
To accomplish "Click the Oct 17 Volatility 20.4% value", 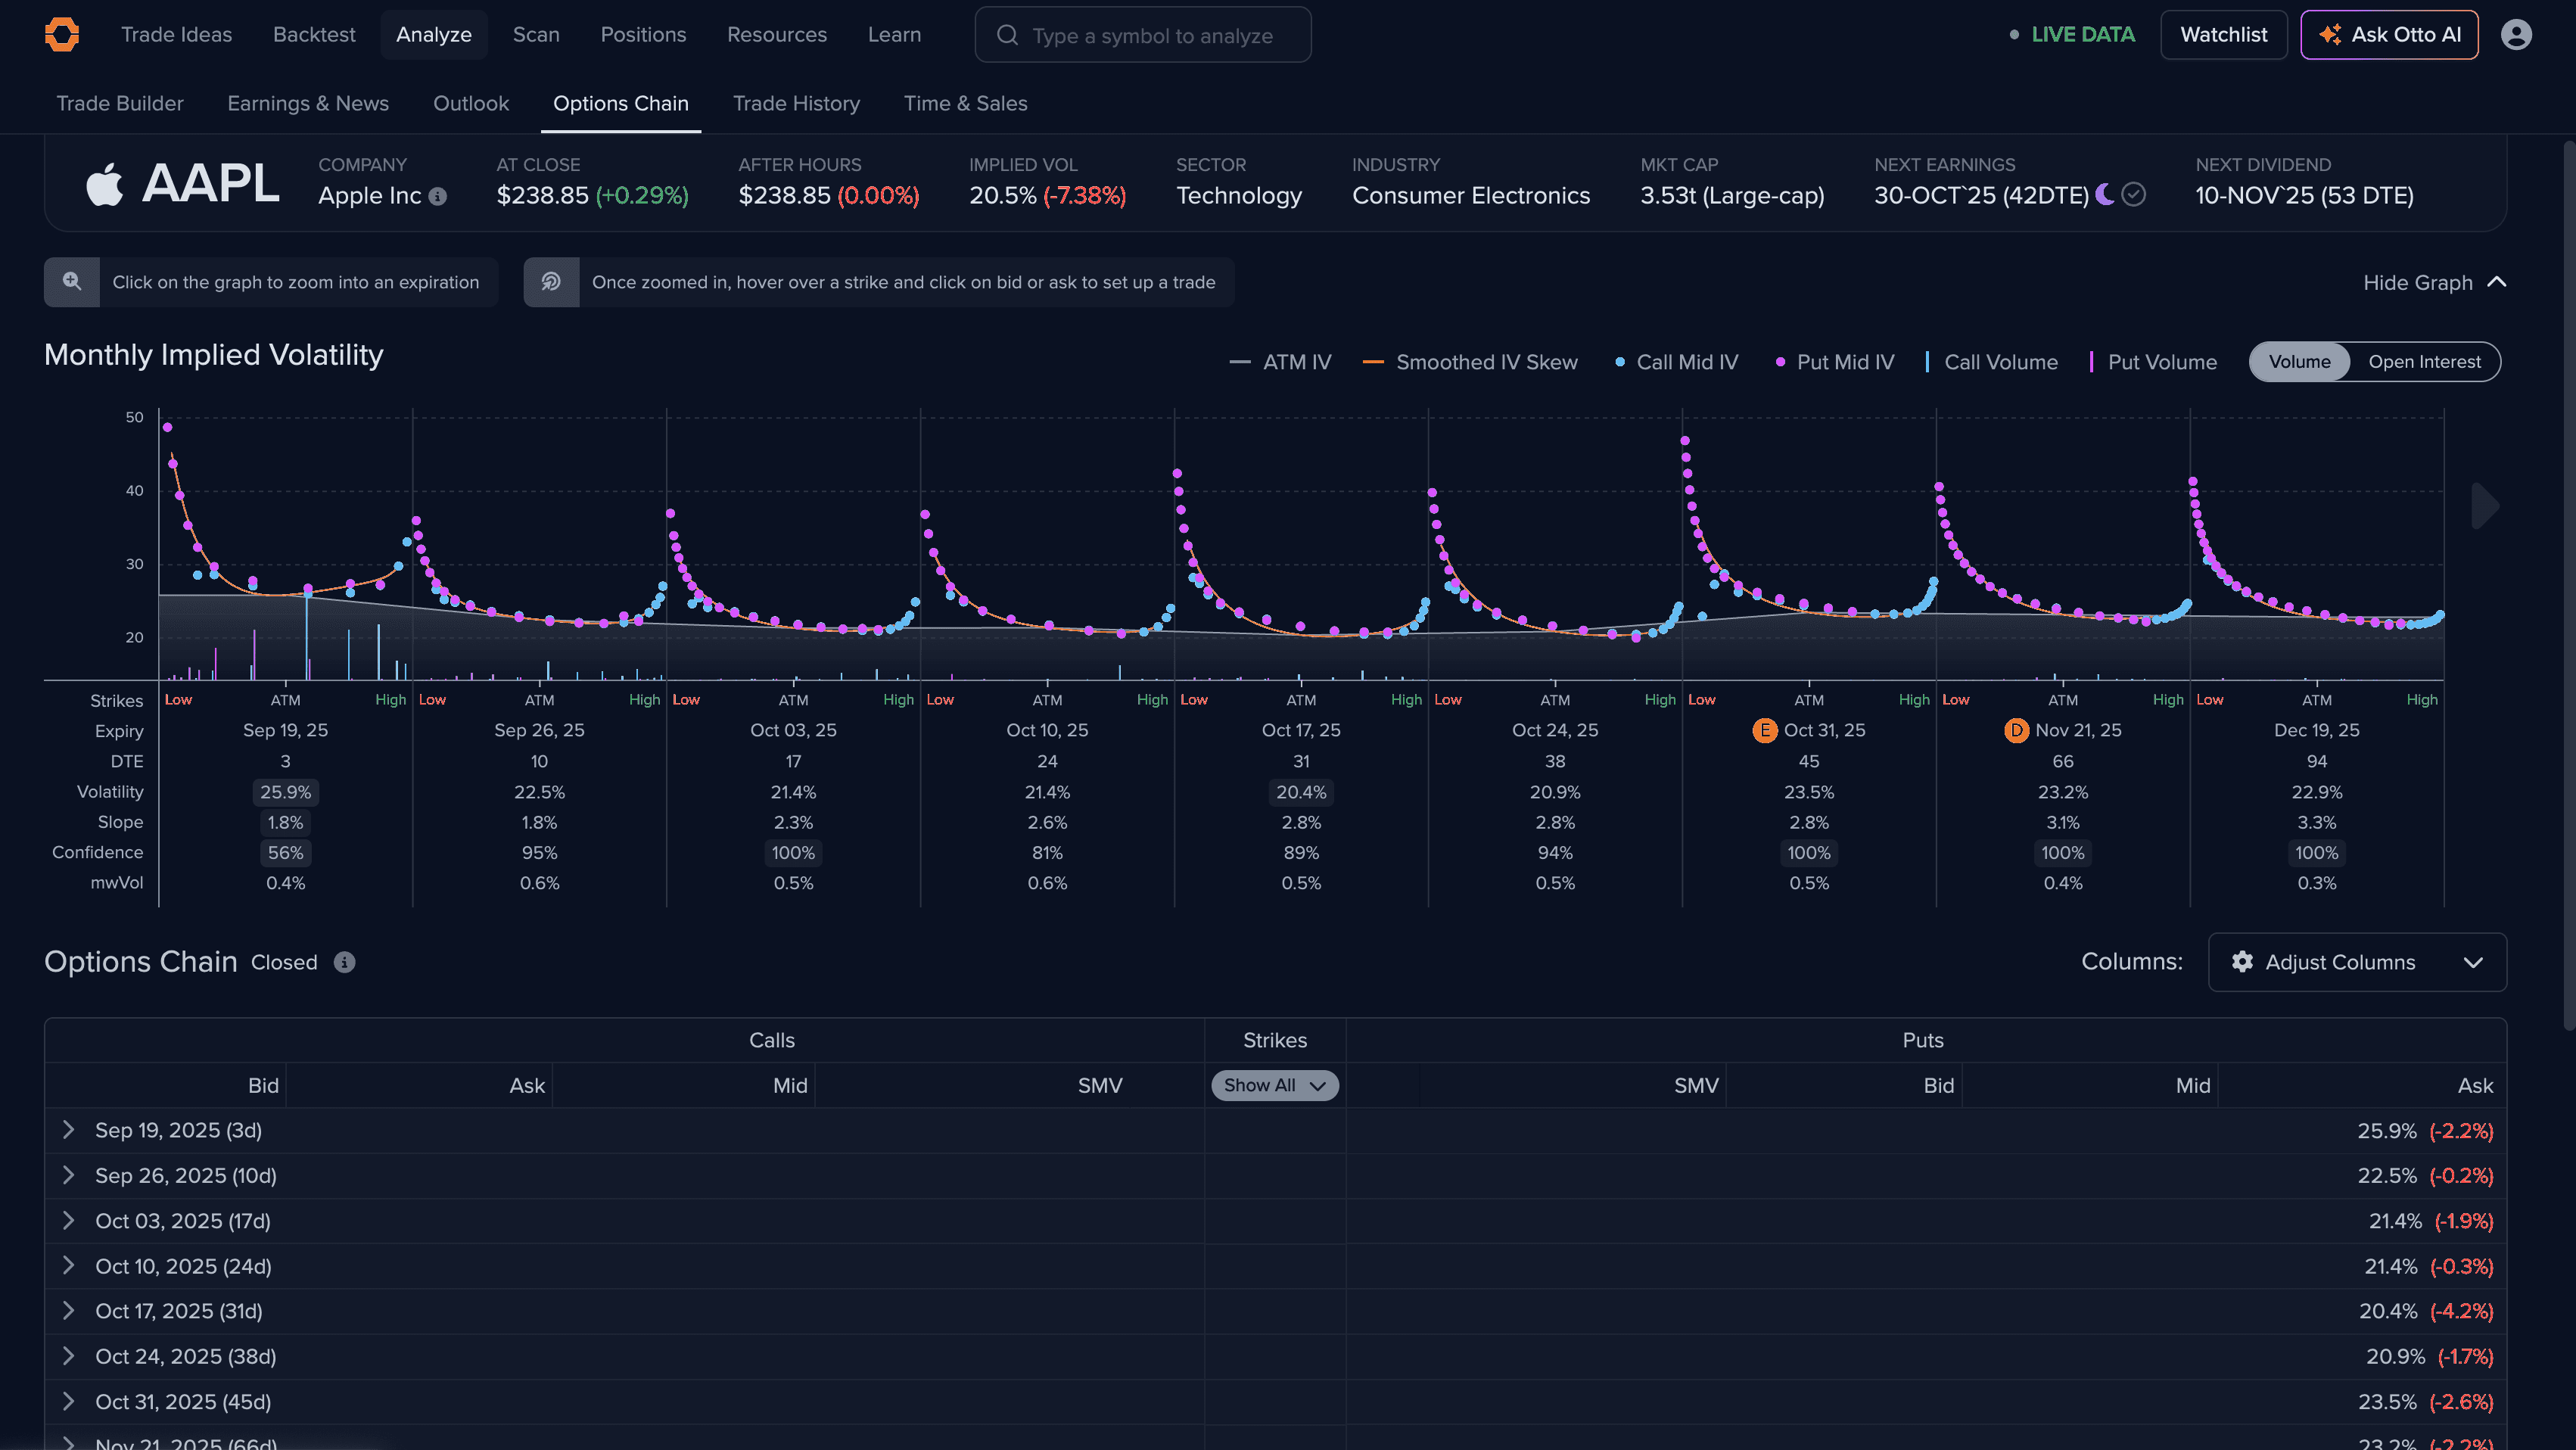I will coord(1301,792).
